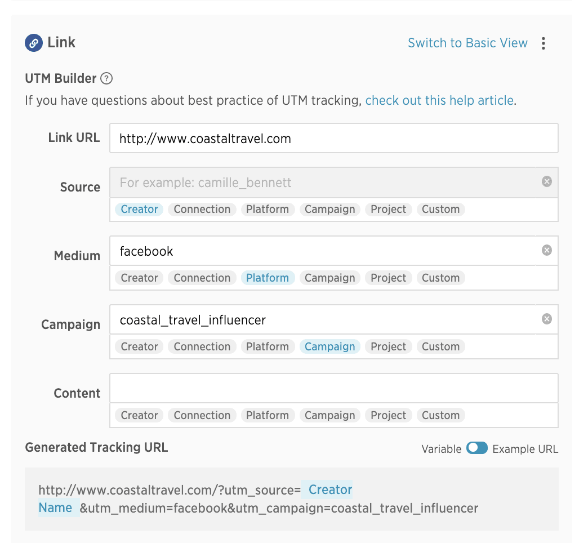Select Campaign chip under Campaign field
588x543 pixels.
click(329, 346)
